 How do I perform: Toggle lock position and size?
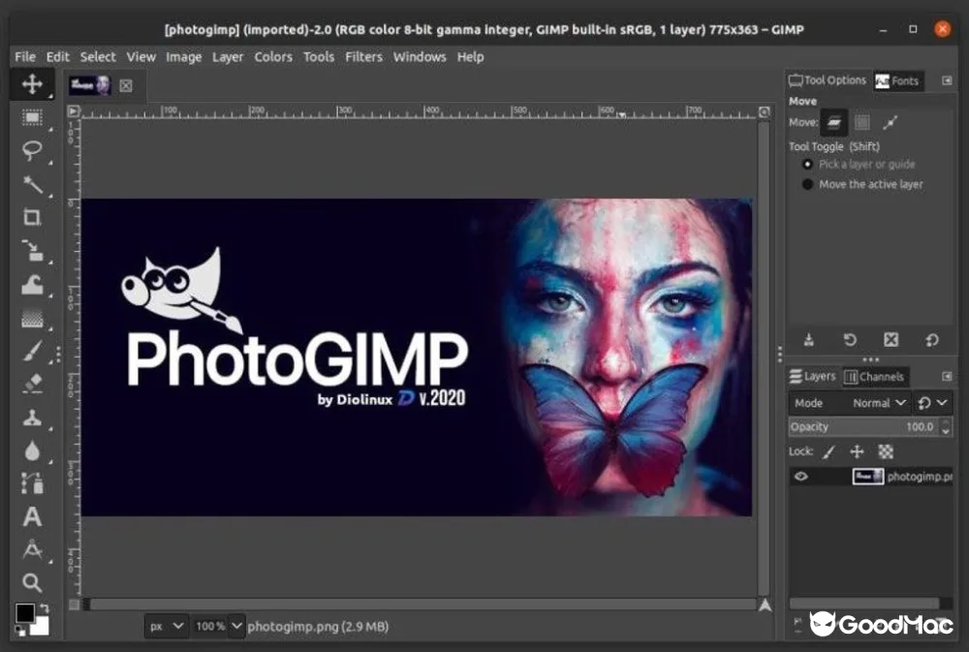[857, 451]
